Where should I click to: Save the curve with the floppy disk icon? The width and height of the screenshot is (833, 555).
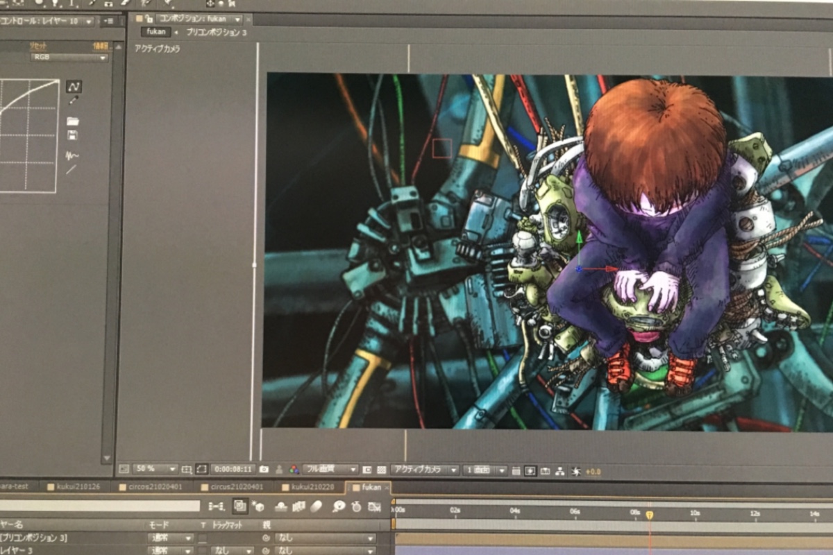(72, 135)
